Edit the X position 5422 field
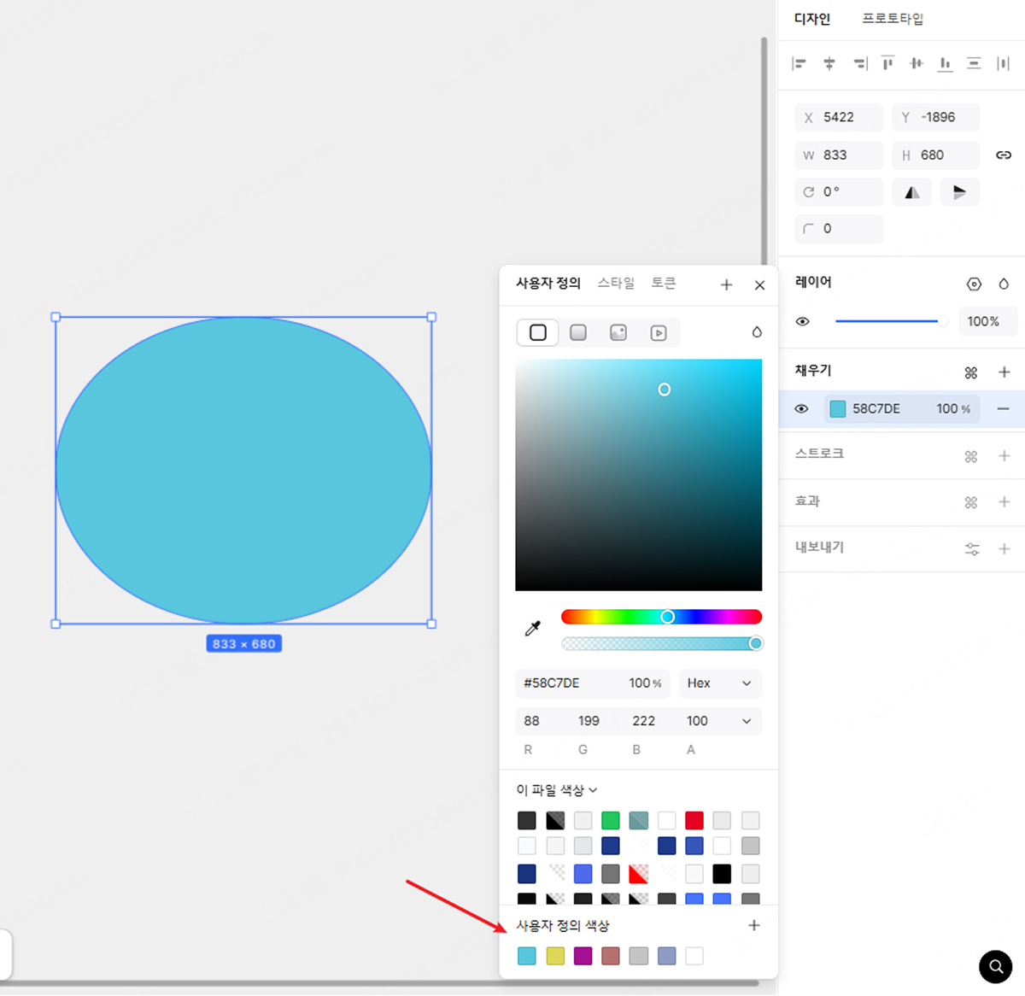 click(839, 117)
